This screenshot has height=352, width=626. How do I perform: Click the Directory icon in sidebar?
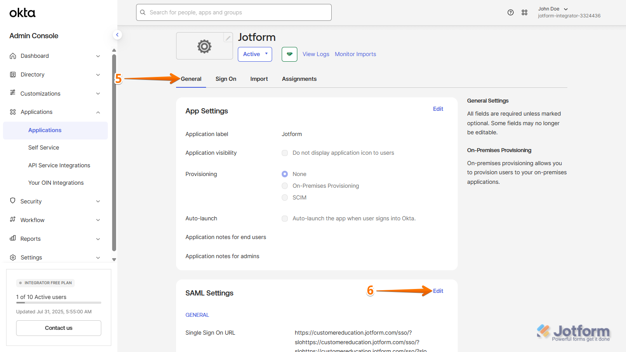(13, 74)
